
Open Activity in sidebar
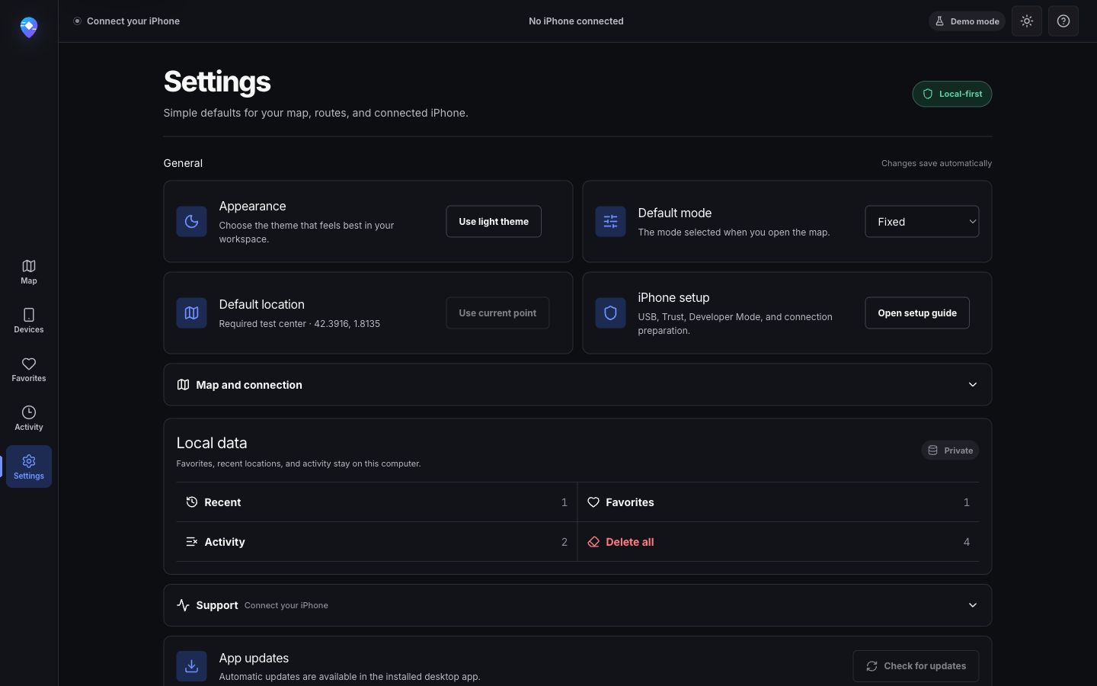[29, 418]
